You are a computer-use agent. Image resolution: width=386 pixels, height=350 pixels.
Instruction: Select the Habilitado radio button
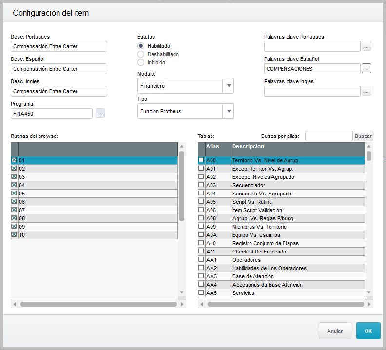[141, 46]
